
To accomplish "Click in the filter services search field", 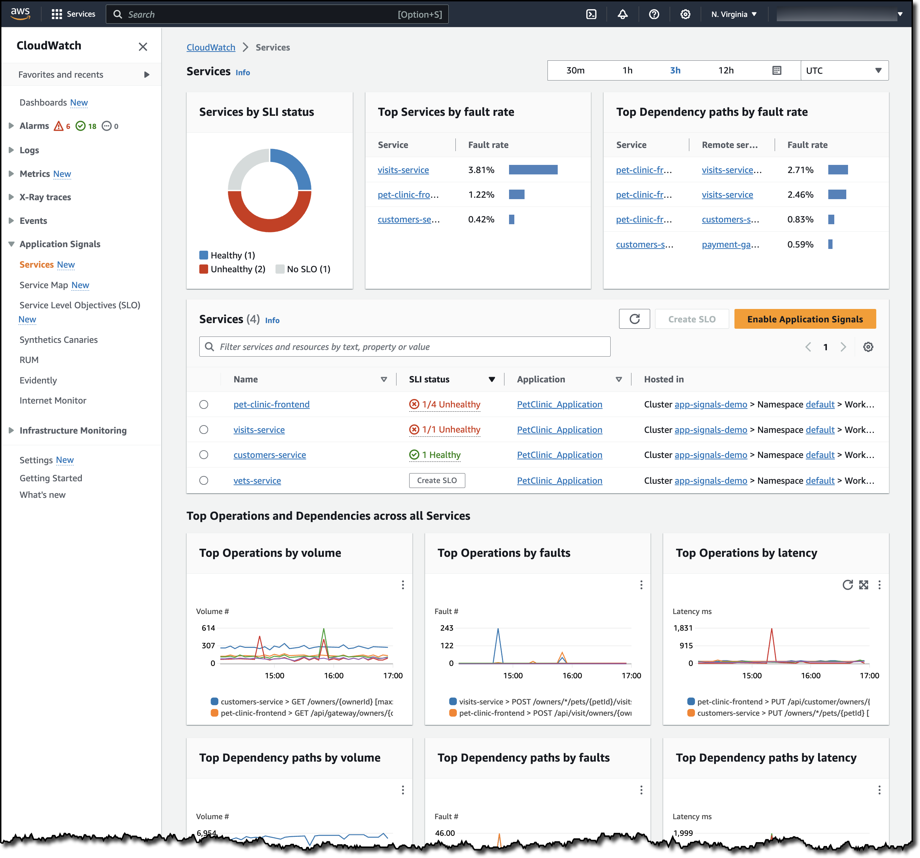I will pos(405,346).
